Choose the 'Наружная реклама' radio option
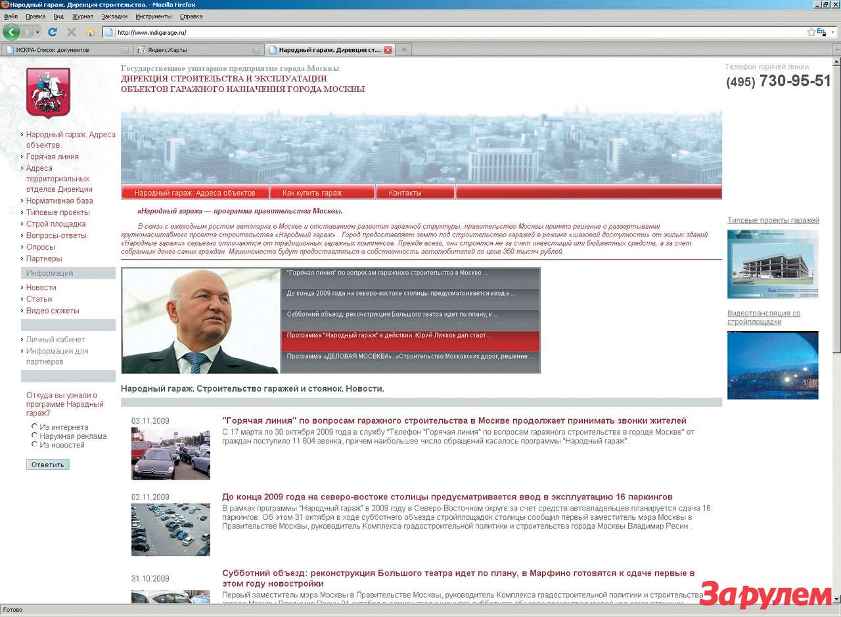This screenshot has height=617, width=841. click(x=35, y=435)
